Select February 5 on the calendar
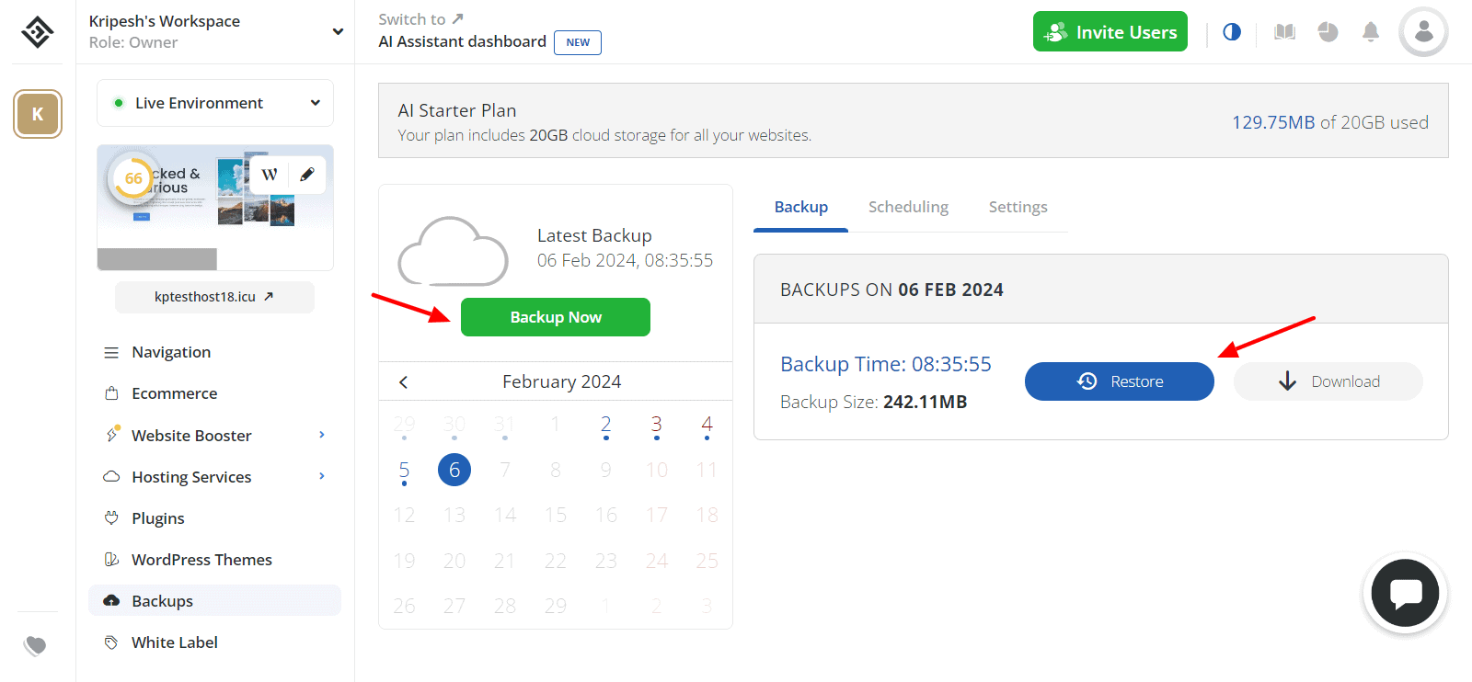This screenshot has height=682, width=1472. click(404, 471)
